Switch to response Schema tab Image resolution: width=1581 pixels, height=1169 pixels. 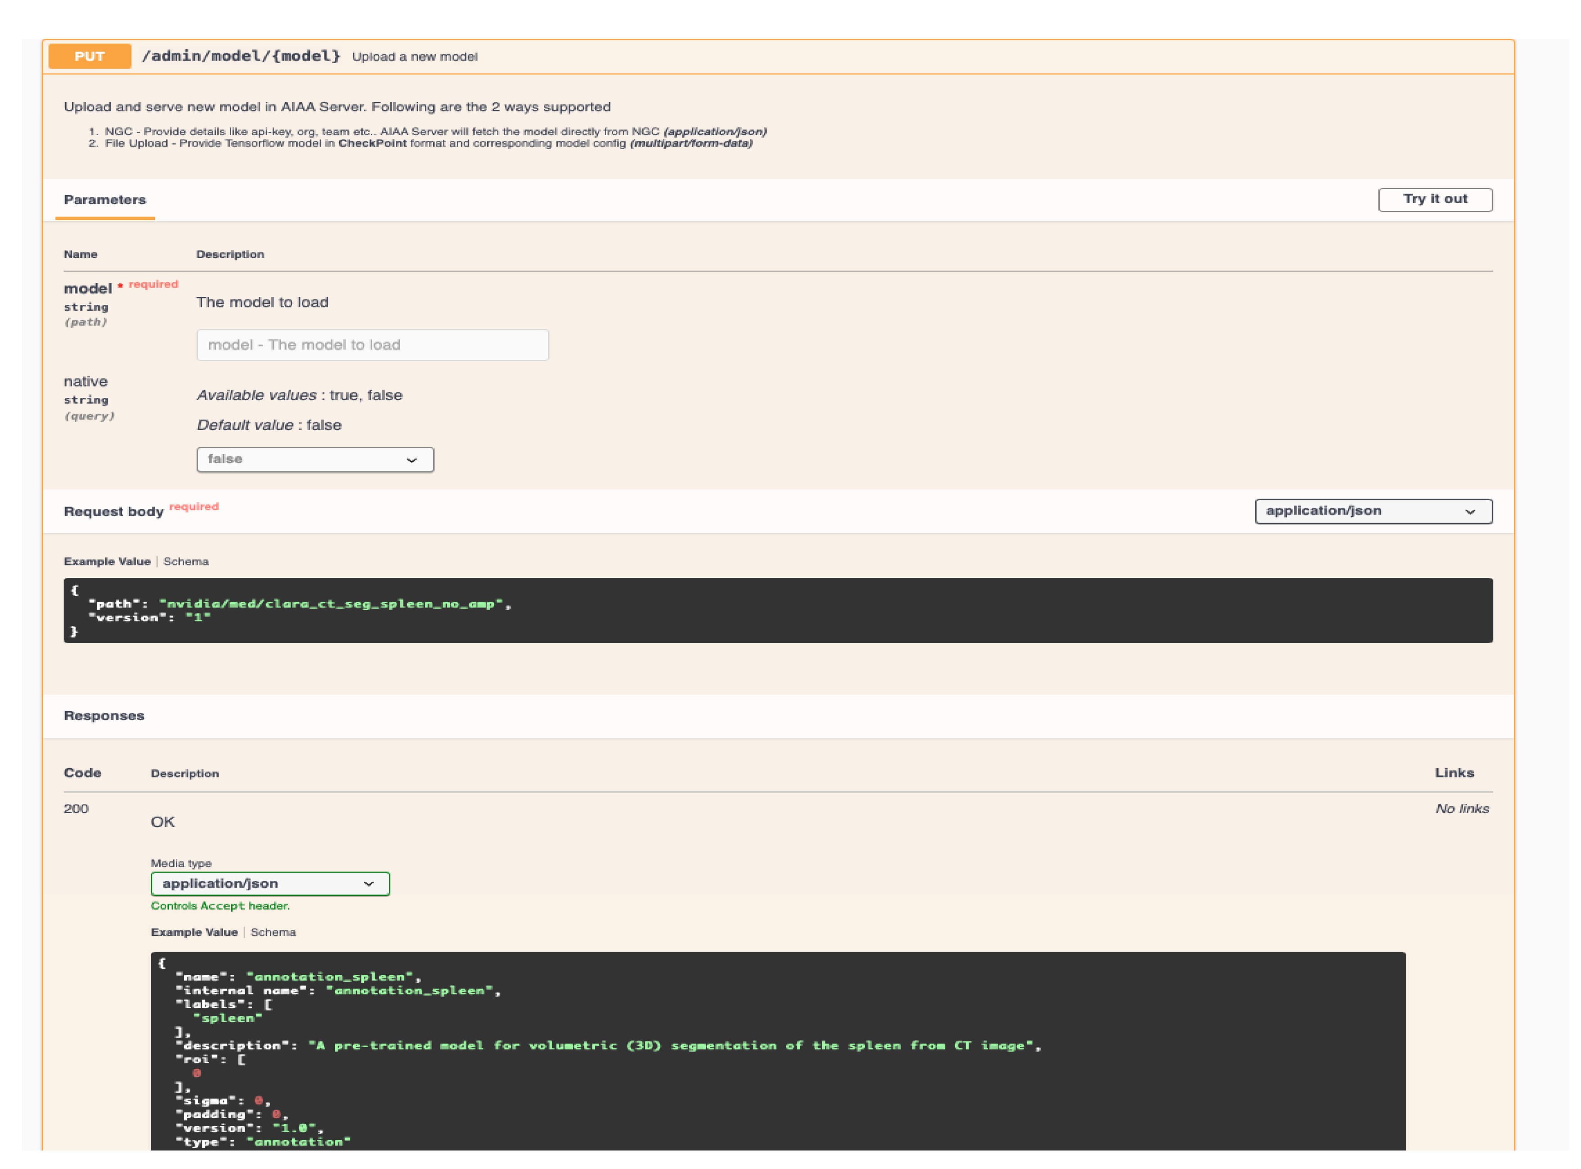pos(273,932)
